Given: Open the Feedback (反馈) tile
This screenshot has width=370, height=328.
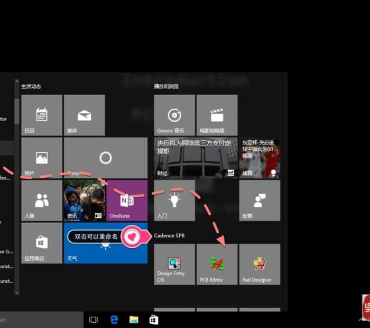Looking at the screenshot, I should 260,201.
